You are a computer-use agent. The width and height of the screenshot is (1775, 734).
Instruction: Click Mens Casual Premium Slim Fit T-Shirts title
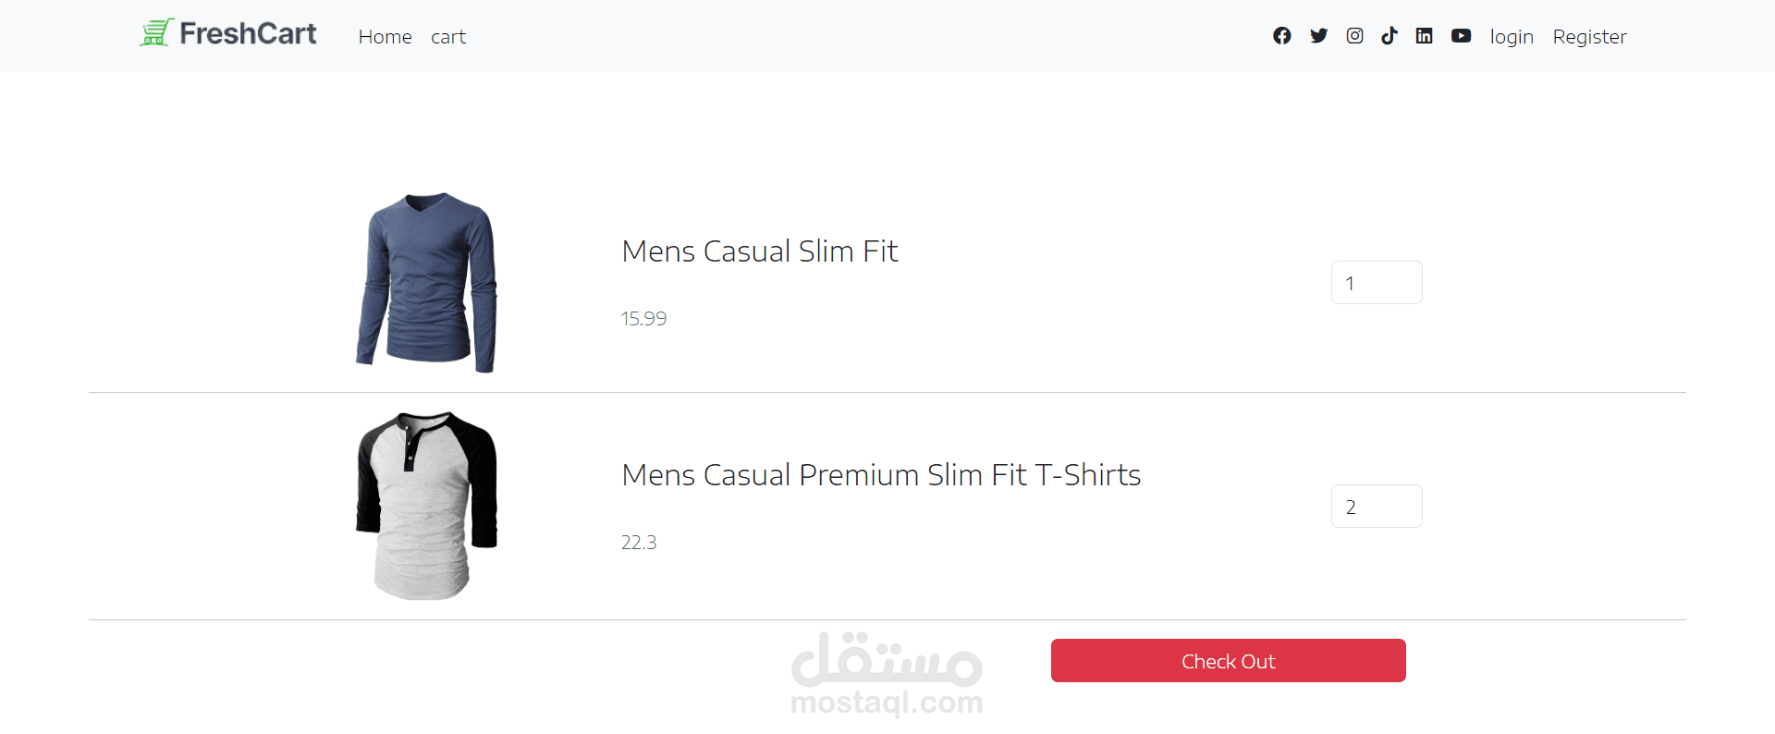pyautogui.click(x=880, y=475)
